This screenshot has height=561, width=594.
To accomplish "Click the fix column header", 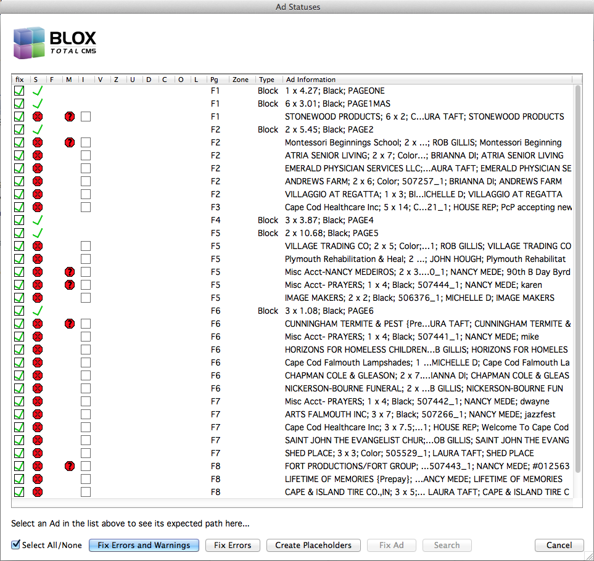I will click(20, 80).
